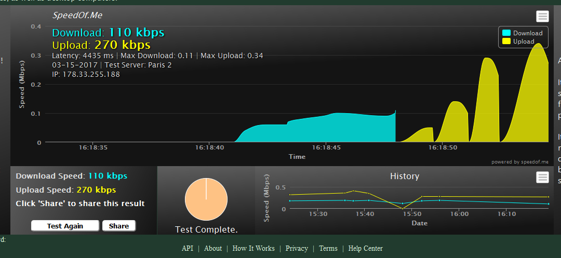Click the 16:18:50 time axis label
561x258 pixels.
pos(443,147)
